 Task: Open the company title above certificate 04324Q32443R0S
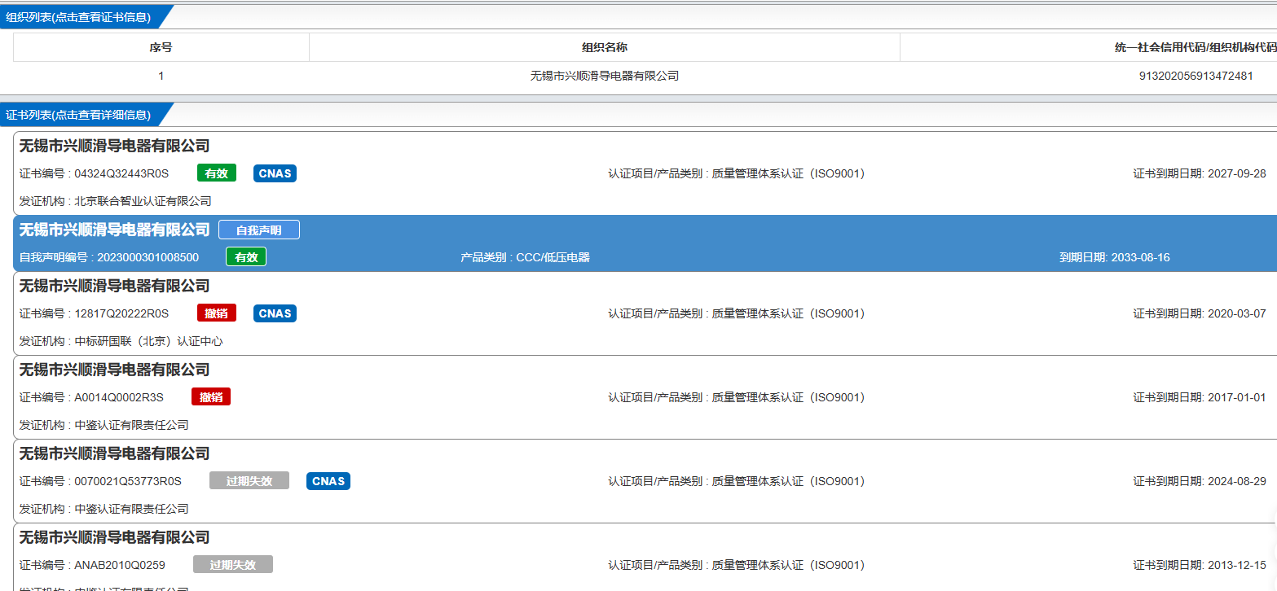(x=115, y=147)
